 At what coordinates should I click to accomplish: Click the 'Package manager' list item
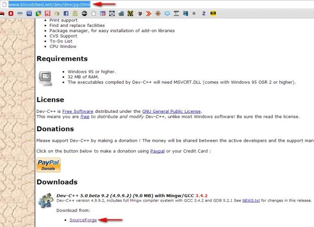click(x=112, y=30)
